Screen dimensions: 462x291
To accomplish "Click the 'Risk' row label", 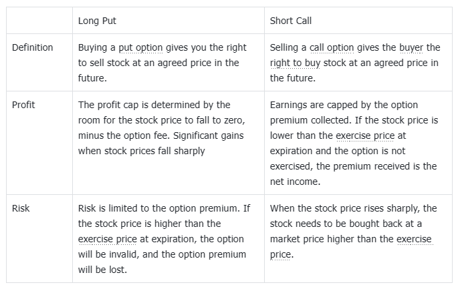I will [21, 208].
